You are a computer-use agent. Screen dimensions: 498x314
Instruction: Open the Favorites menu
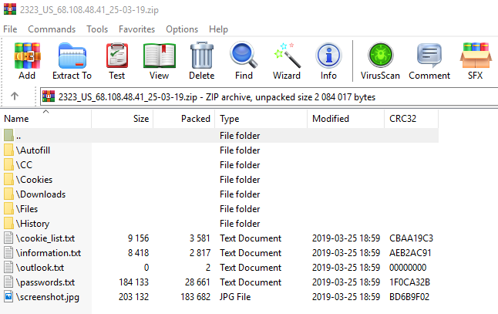pyautogui.click(x=137, y=29)
